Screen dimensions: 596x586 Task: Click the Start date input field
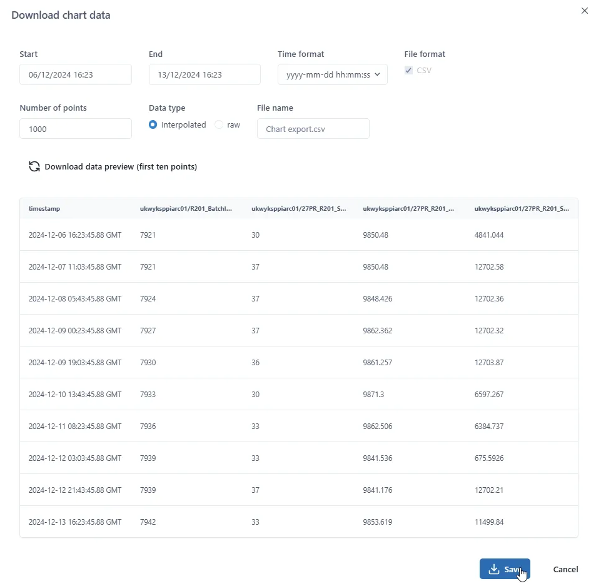tap(76, 74)
